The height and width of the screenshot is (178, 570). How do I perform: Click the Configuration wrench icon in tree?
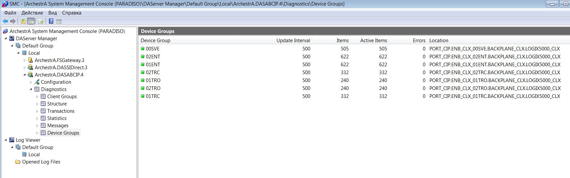point(37,82)
